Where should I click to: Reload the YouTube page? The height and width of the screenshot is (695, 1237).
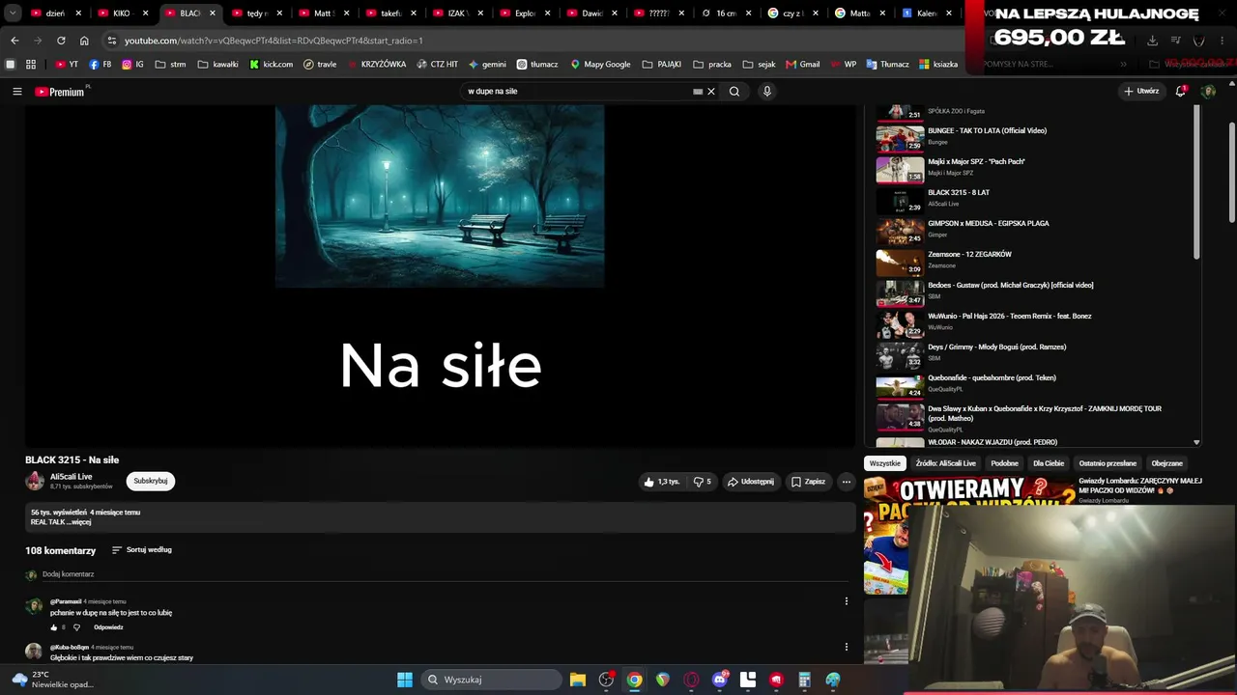click(x=61, y=41)
